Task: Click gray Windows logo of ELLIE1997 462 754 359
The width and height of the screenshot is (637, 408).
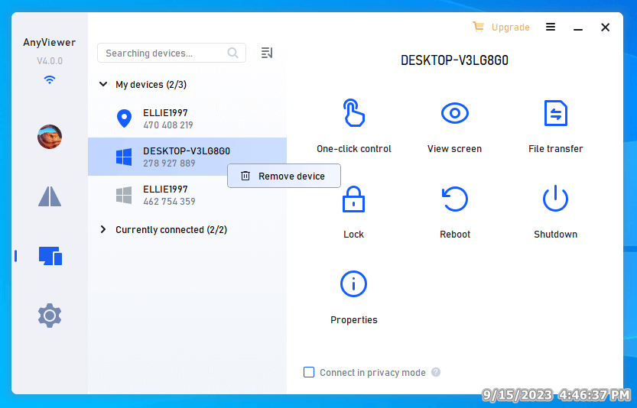Action: pos(124,196)
